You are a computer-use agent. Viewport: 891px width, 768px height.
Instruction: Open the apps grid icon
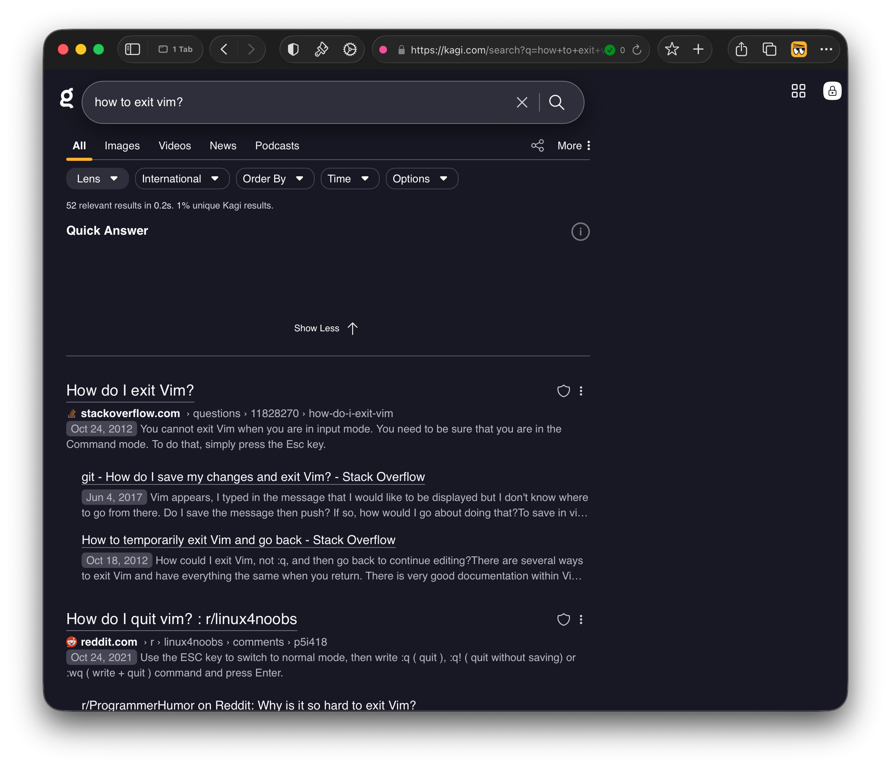[x=798, y=91]
